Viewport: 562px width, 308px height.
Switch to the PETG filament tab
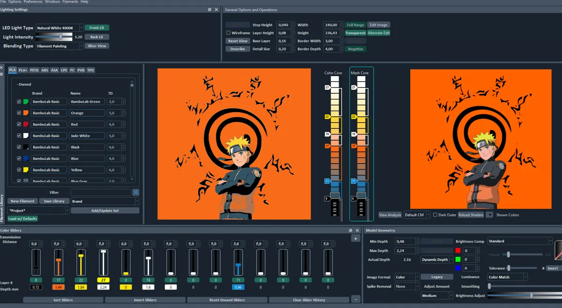(34, 70)
